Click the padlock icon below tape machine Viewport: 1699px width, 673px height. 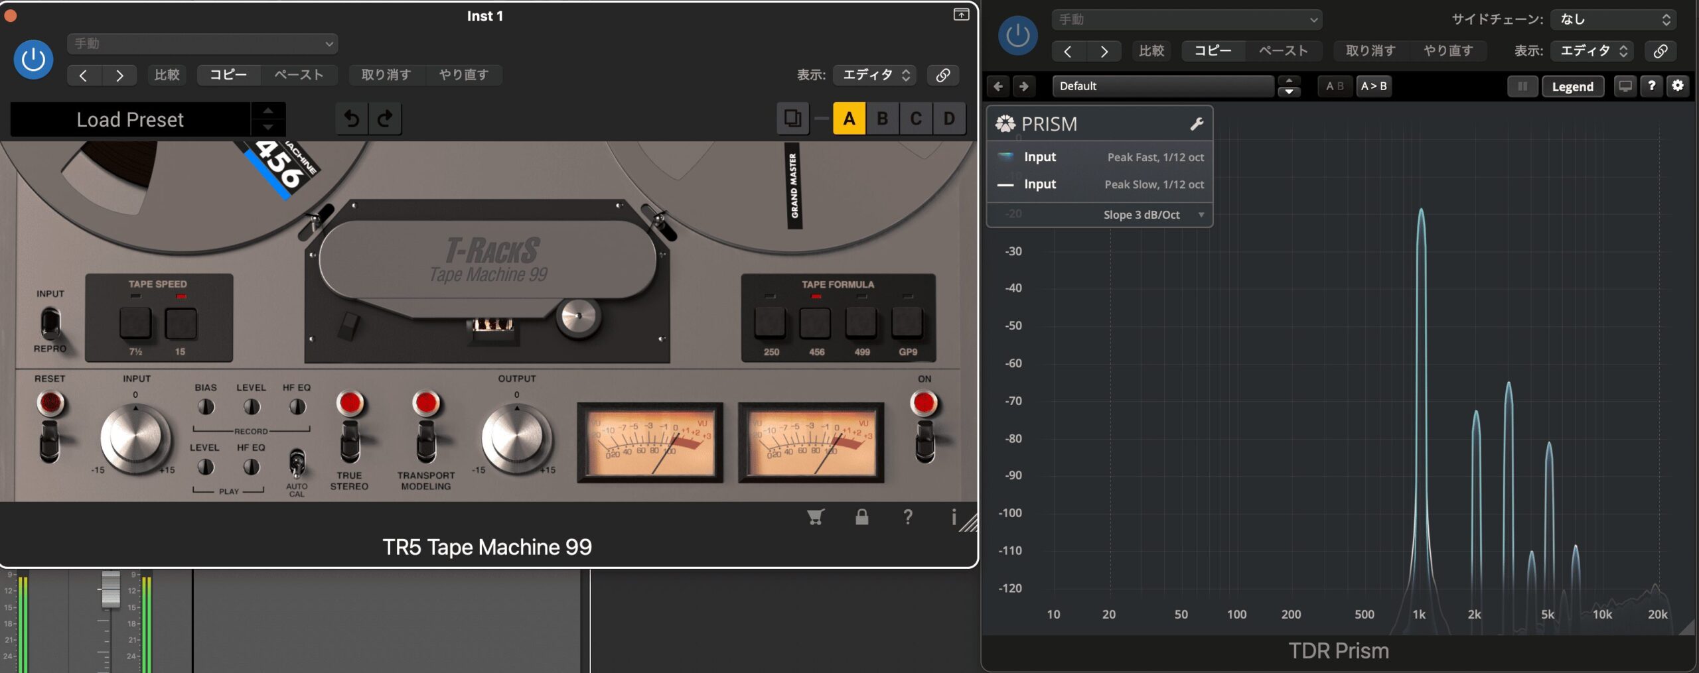click(x=861, y=517)
